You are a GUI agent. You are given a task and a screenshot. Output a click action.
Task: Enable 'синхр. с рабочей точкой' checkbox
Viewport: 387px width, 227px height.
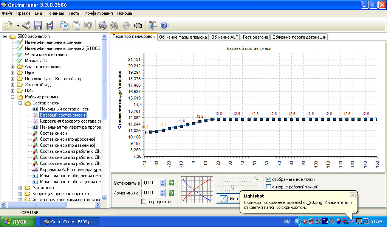[268, 187]
